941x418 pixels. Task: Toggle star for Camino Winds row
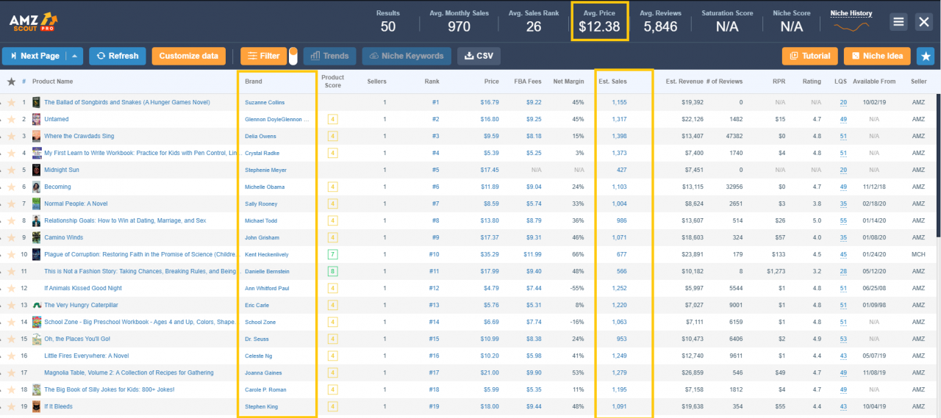(x=12, y=237)
